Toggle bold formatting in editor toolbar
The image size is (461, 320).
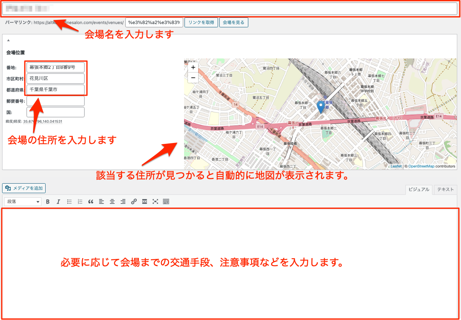tap(48, 202)
